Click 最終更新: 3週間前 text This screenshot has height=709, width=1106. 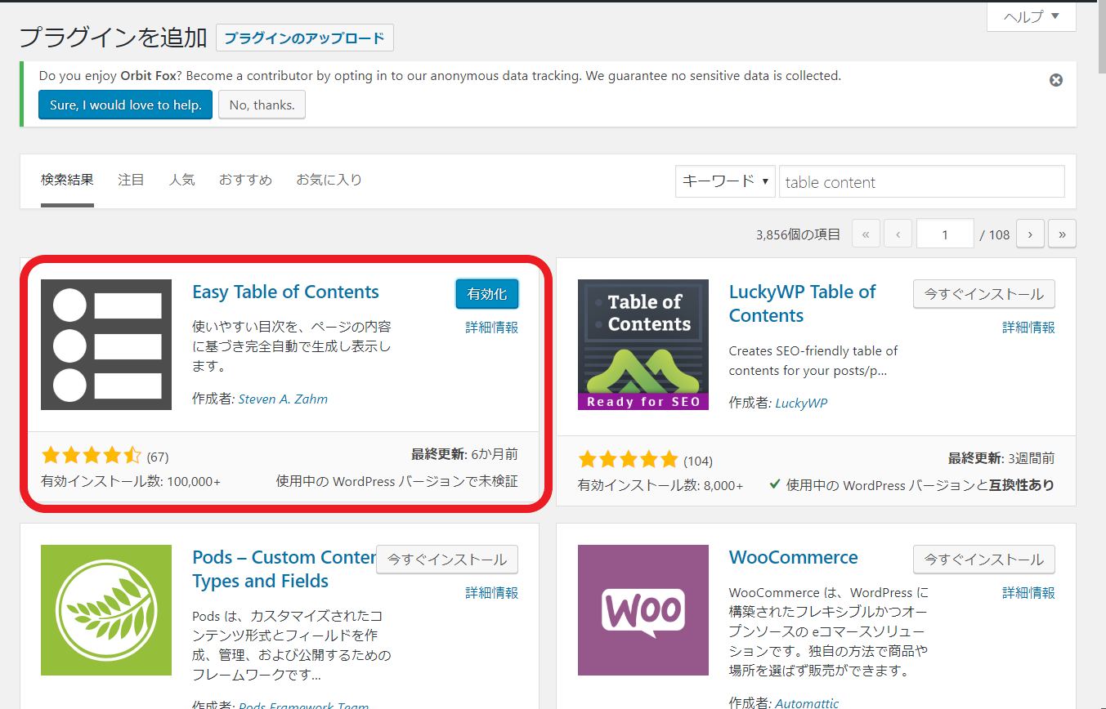1001,458
